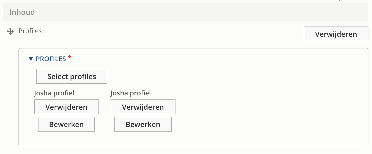Click Verwijderen under the first Josha profiel

coord(66,107)
